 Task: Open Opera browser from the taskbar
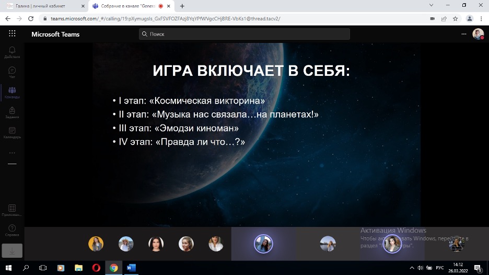pyautogui.click(x=96, y=268)
